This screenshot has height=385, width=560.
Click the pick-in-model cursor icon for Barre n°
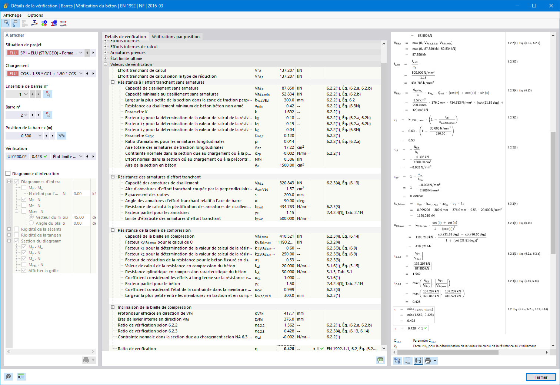tap(47, 115)
